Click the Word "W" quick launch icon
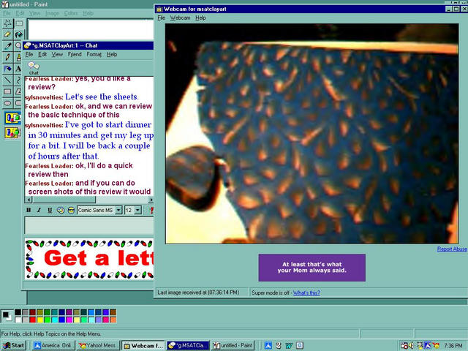This screenshot has width=468, height=351. pos(289,346)
